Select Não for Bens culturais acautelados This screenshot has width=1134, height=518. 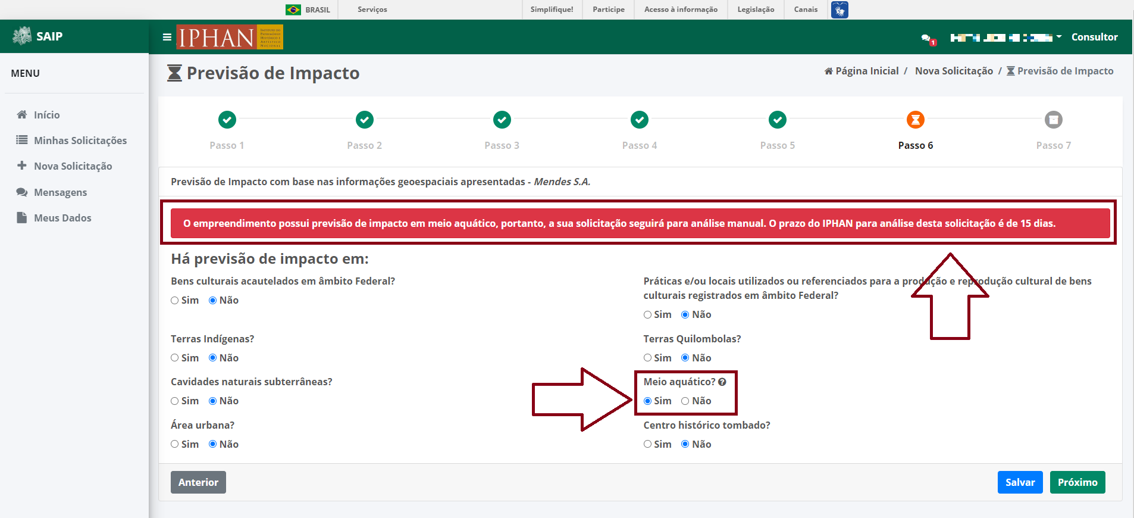tap(212, 301)
